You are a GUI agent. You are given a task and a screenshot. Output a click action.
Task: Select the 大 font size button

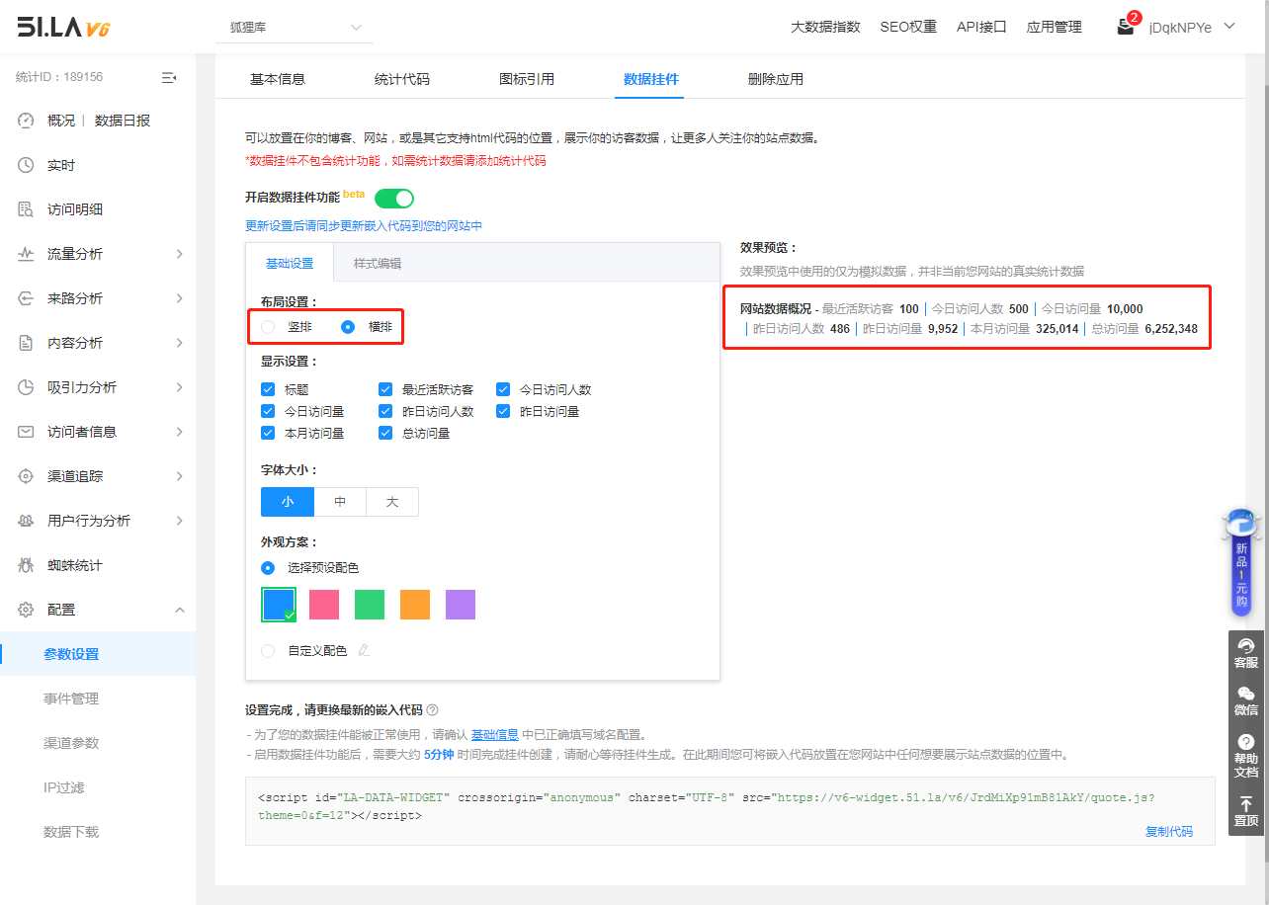(x=392, y=502)
